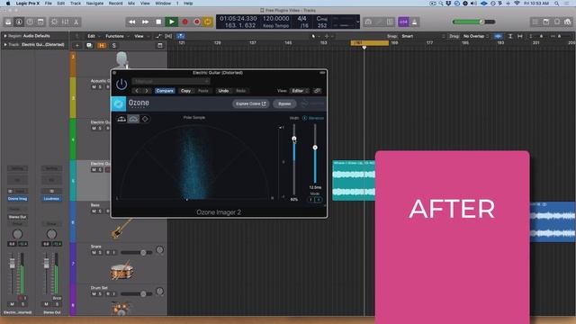Image resolution: width=576 pixels, height=324 pixels.
Task: Open the Loop Browser button
Action: tap(557, 22)
